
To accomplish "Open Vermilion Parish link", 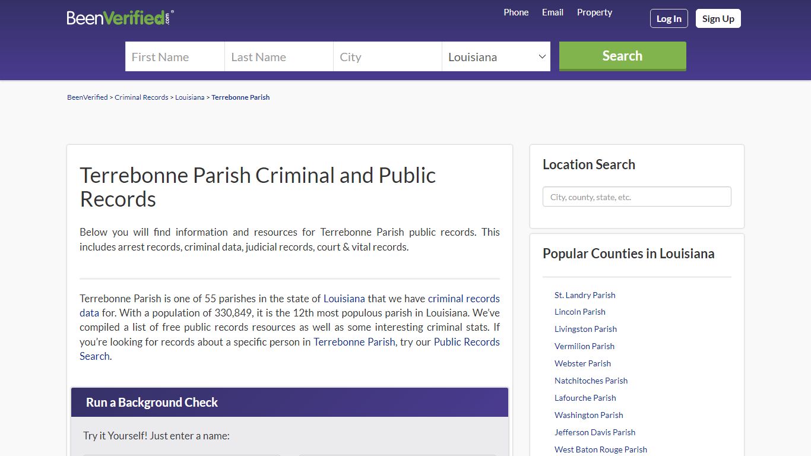I will point(584,346).
